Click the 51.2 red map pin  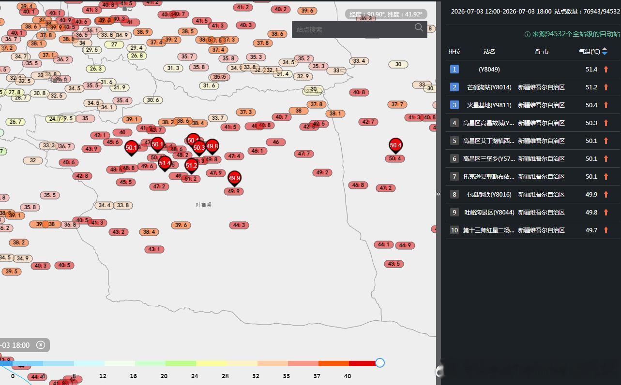(x=191, y=166)
